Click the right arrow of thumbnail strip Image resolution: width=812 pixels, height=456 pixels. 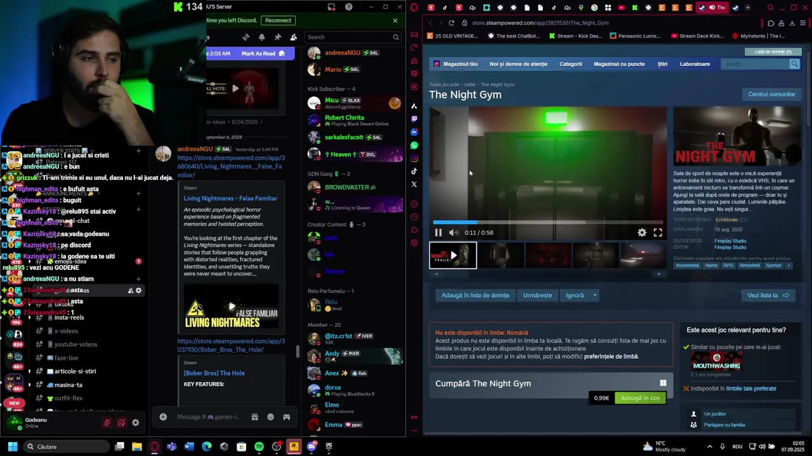[659, 274]
